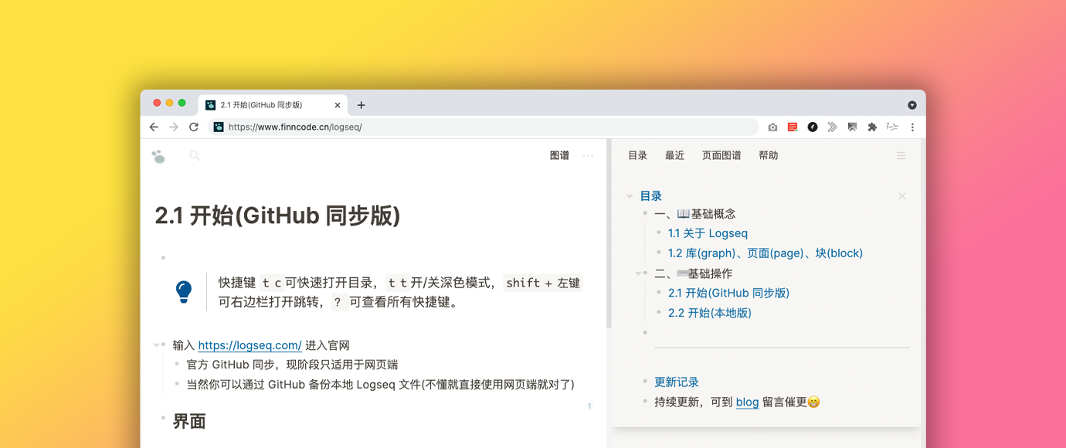Image resolution: width=1066 pixels, height=448 pixels.
Task: Collapse the 输入 https://logseq.com/ block arrow
Action: click(x=158, y=344)
